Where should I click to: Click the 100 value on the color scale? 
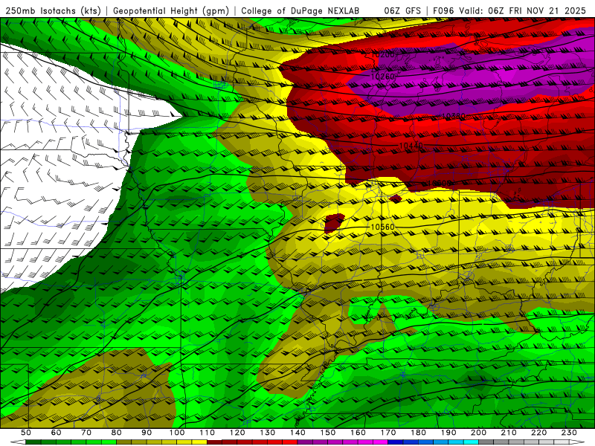177,433
